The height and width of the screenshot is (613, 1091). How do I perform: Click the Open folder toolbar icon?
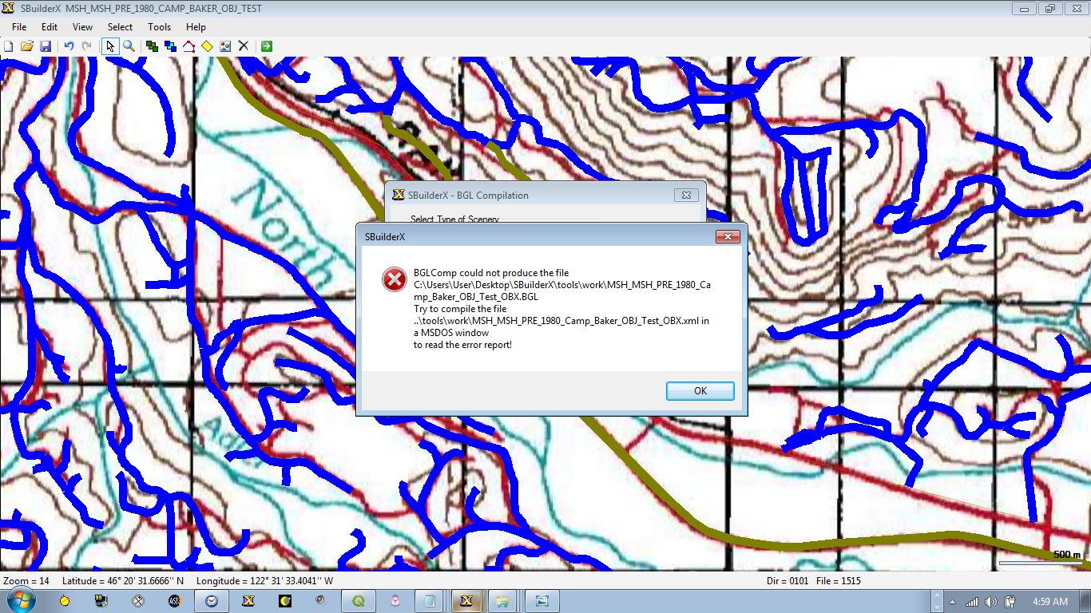pos(27,46)
